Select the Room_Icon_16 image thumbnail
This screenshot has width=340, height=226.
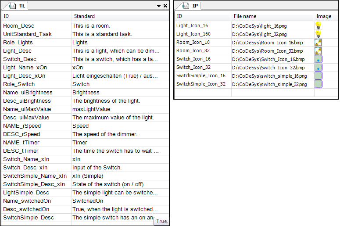pos(319,42)
